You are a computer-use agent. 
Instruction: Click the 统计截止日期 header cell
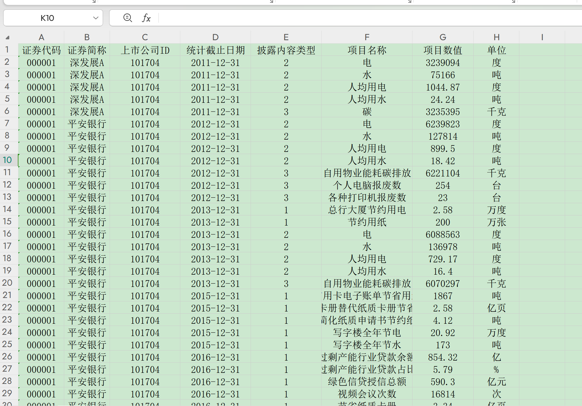pyautogui.click(x=216, y=50)
